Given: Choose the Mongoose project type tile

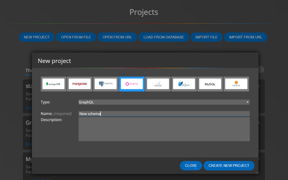Looking at the screenshot, I should click(x=80, y=84).
